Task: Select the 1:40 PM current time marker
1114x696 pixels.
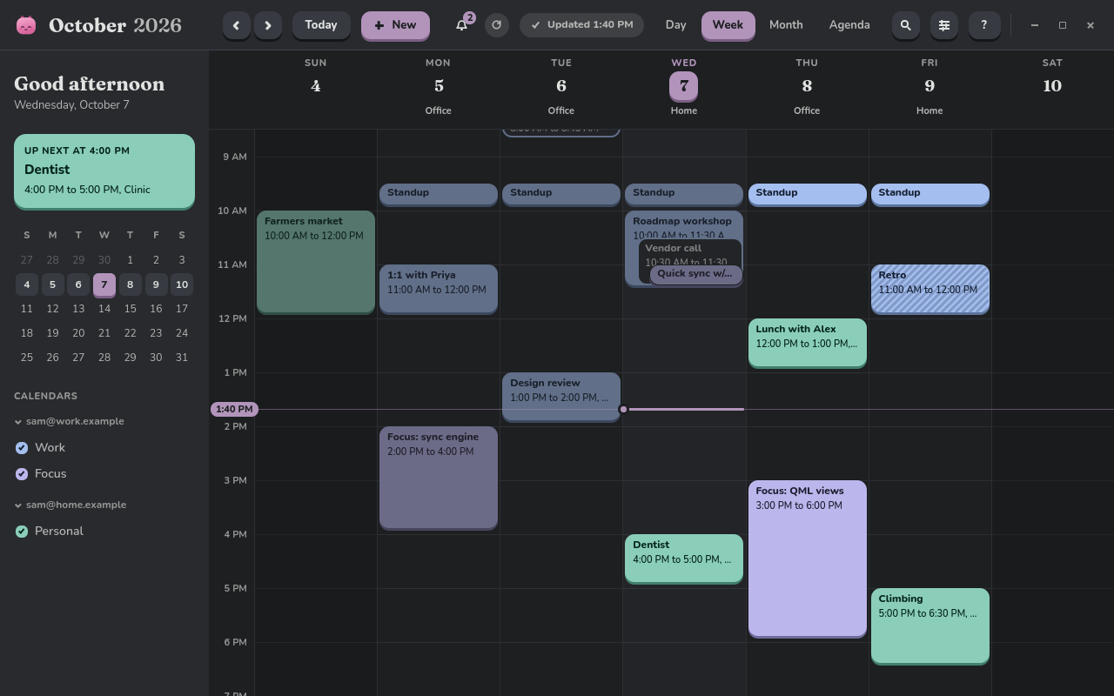Action: (x=234, y=409)
